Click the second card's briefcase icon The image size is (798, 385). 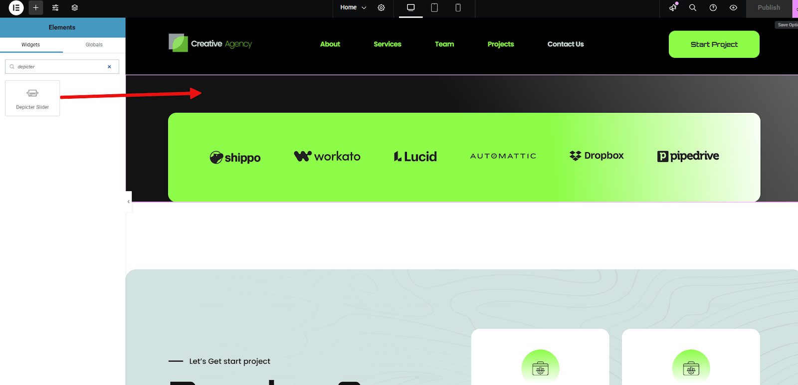(691, 369)
